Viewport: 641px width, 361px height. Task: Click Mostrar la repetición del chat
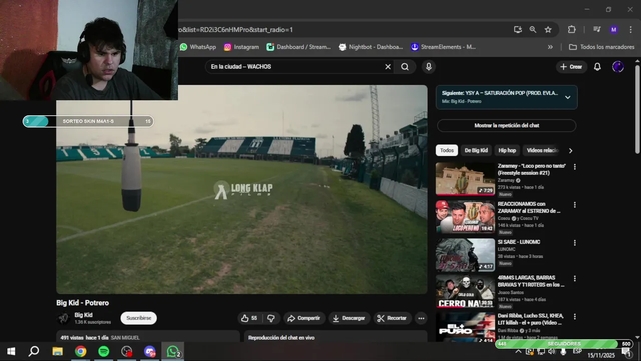[x=507, y=125]
